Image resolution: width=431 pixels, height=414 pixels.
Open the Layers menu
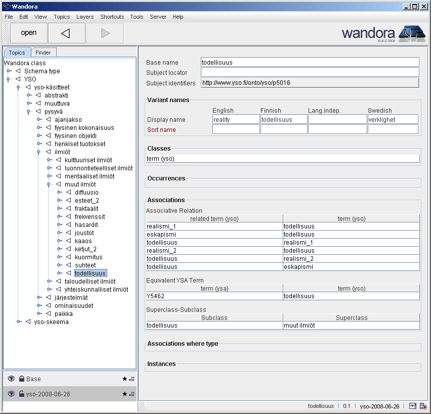point(85,17)
